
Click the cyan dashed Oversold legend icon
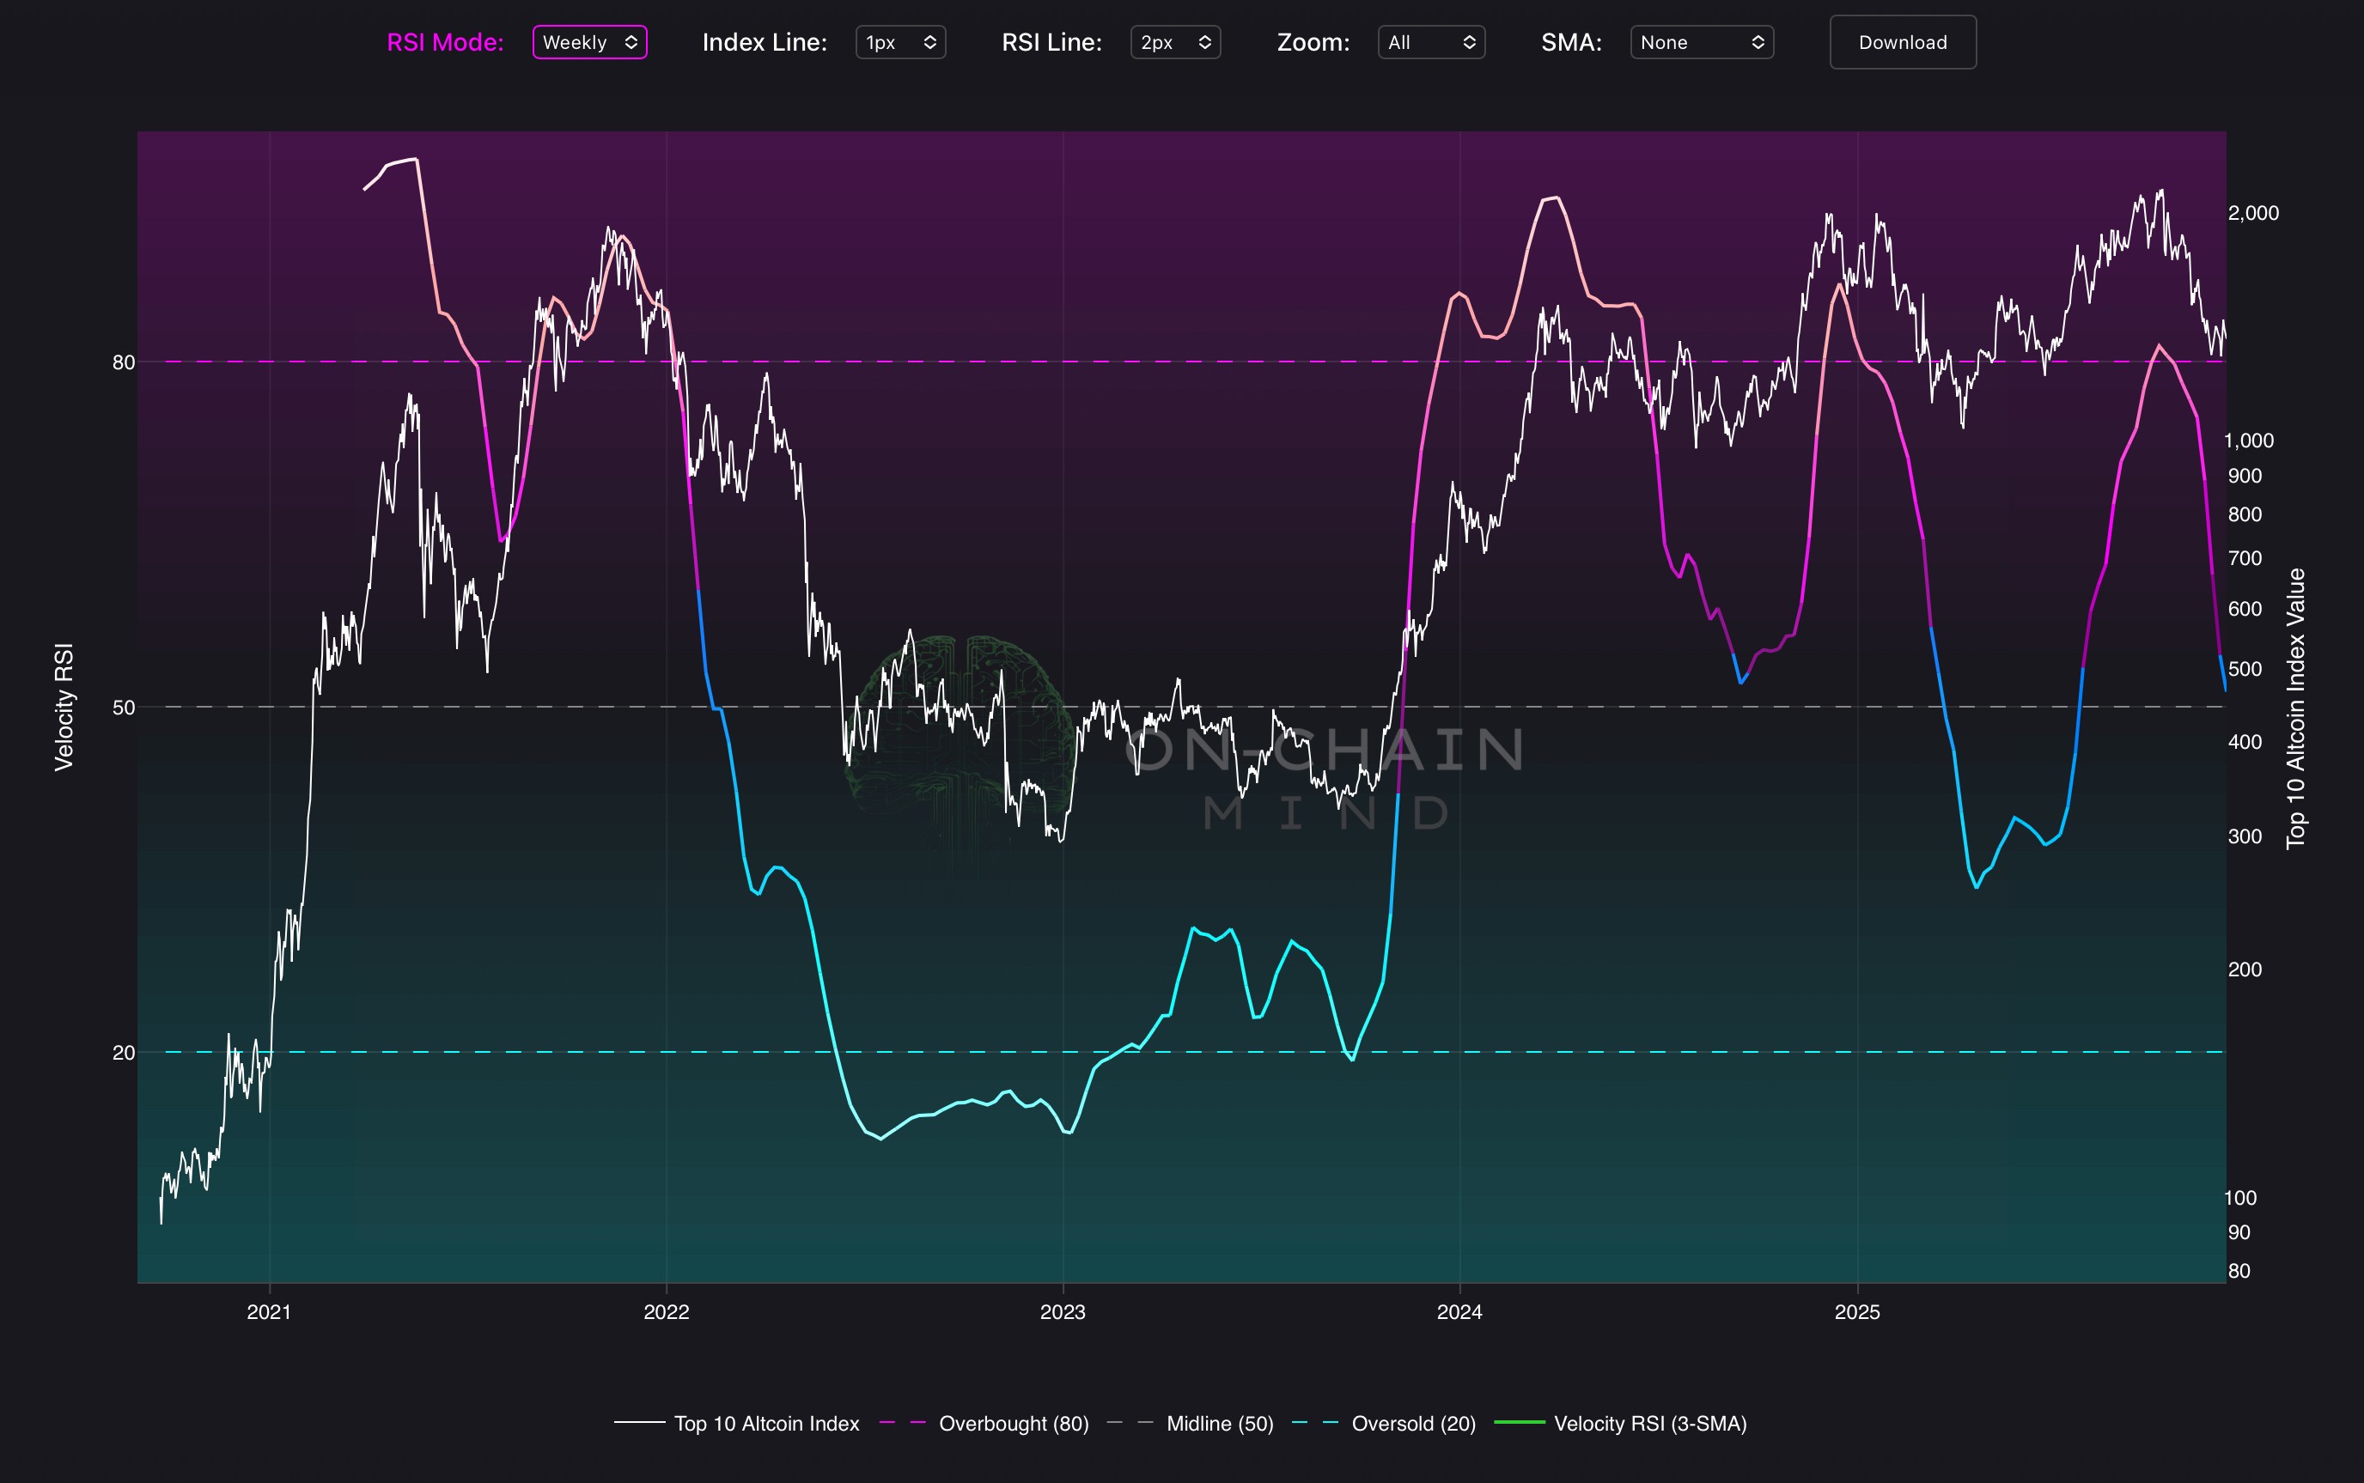tap(1316, 1422)
